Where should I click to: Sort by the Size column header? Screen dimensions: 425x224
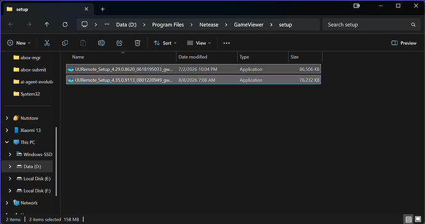(305, 57)
